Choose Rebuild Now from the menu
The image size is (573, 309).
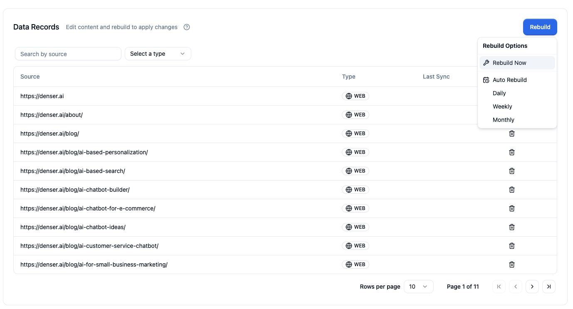[x=517, y=63]
